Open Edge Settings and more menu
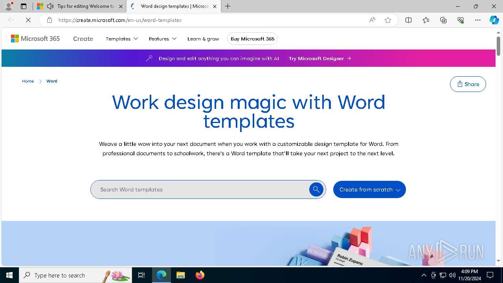This screenshot has width=503, height=283. pos(478,20)
